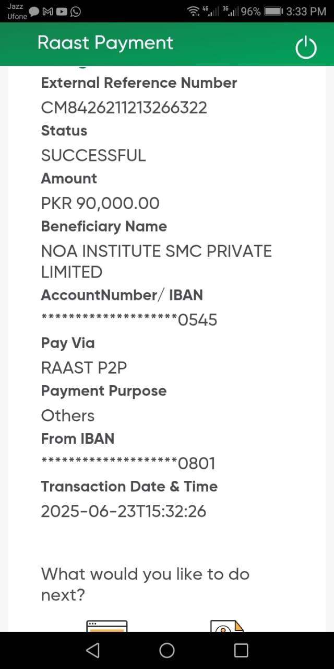Tap the Android home circle button
This screenshot has width=334, height=669.
[167, 650]
